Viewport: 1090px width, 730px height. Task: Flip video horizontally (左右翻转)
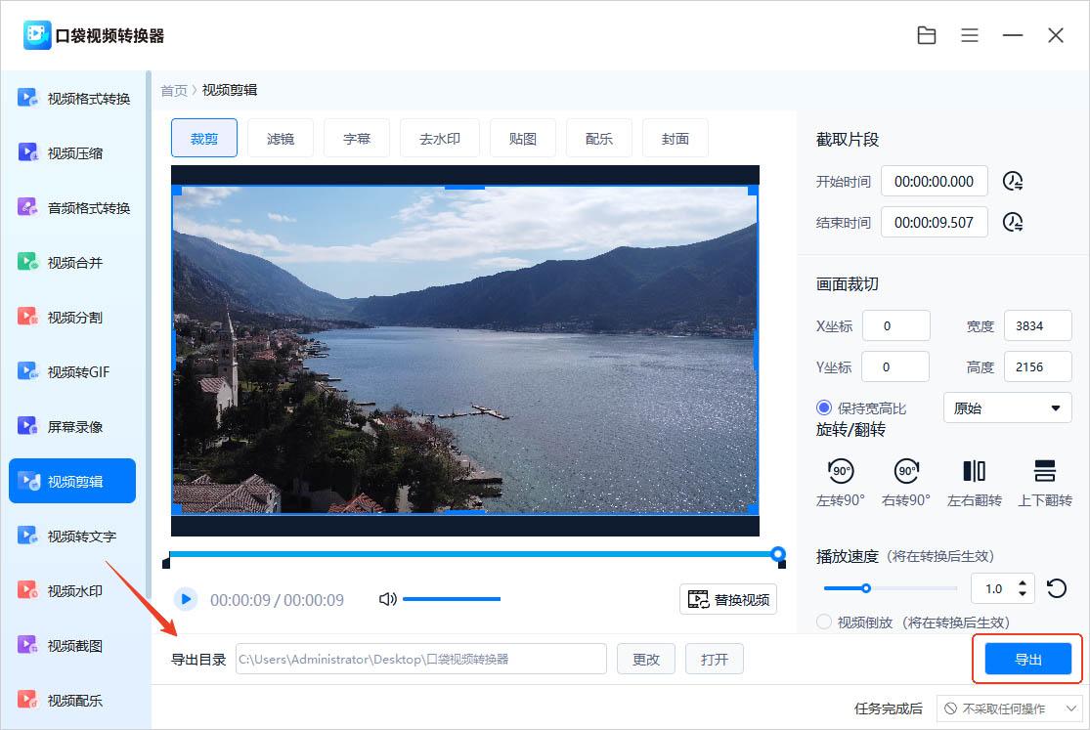point(974,483)
